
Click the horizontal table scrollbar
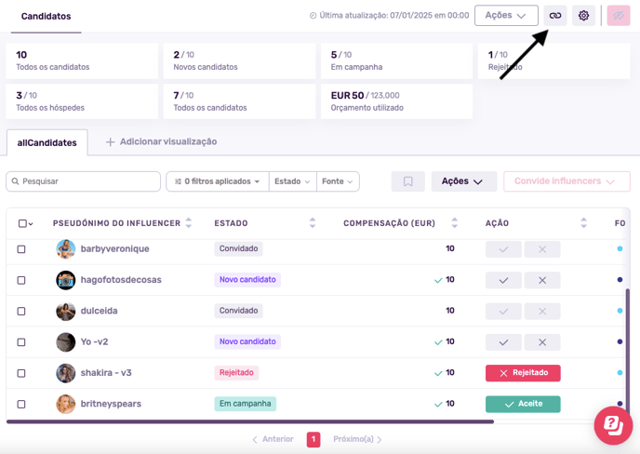tap(250, 421)
